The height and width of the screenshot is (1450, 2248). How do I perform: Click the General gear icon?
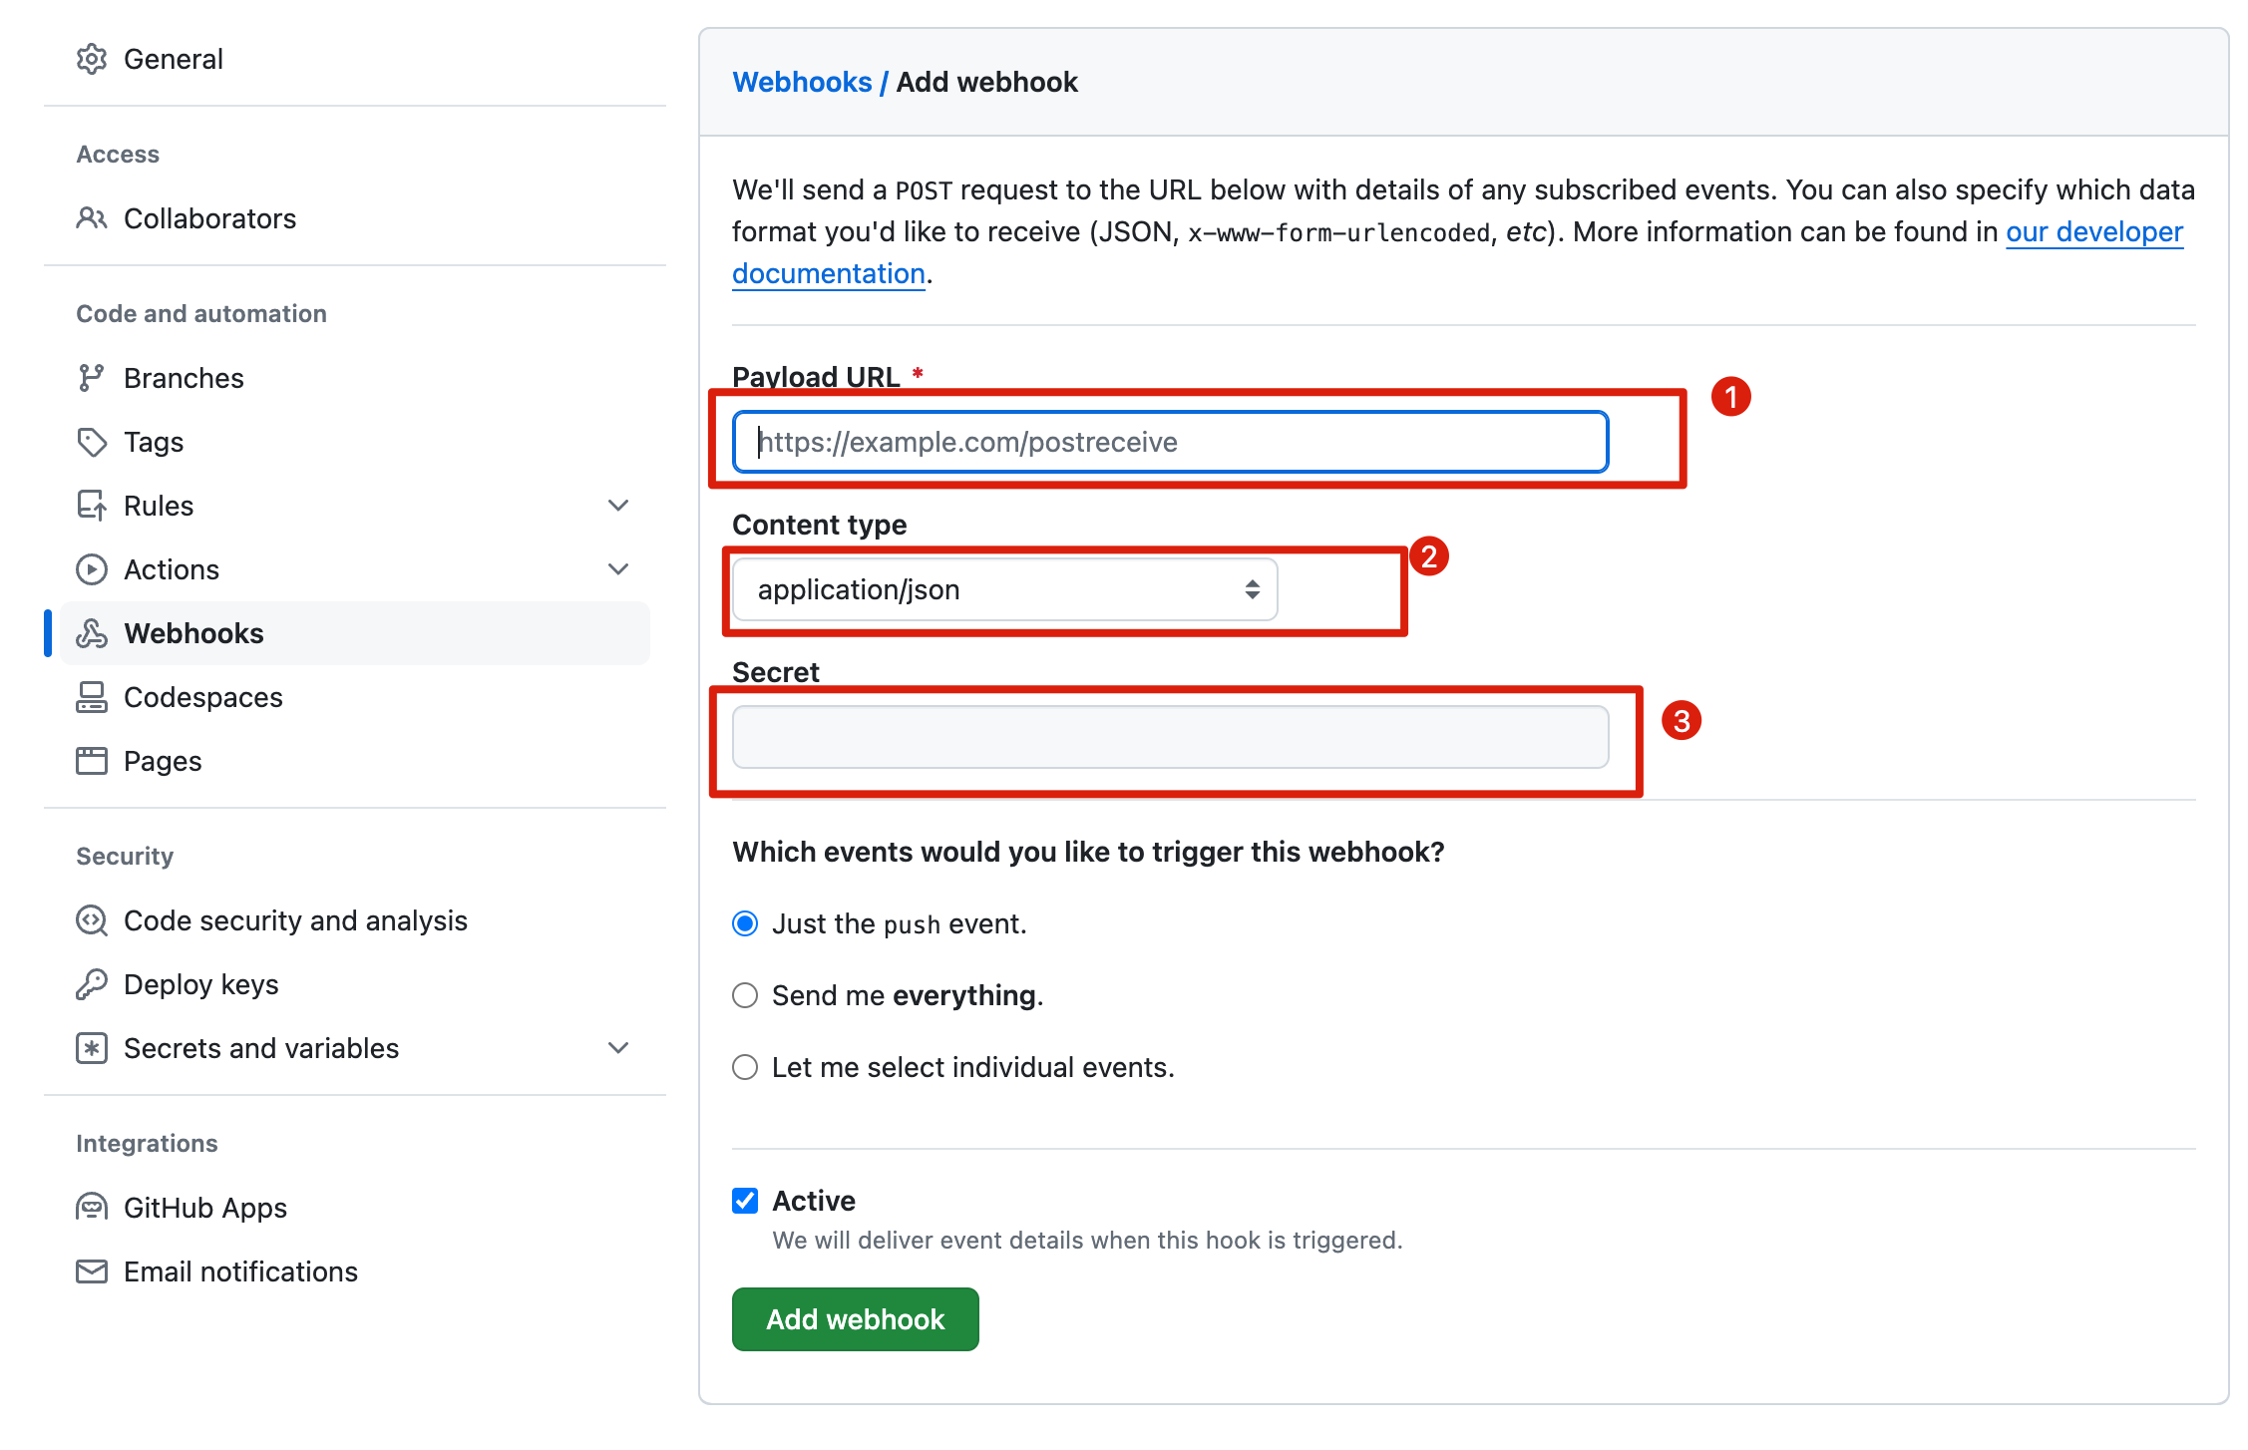pos(92,59)
